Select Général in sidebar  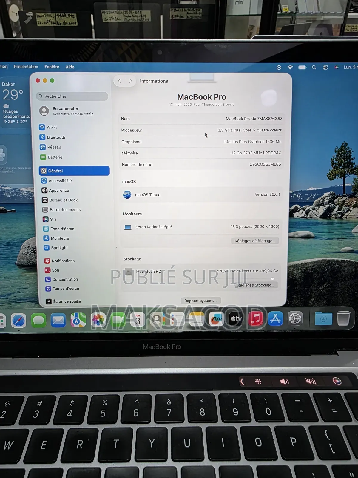pyautogui.click(x=74, y=171)
